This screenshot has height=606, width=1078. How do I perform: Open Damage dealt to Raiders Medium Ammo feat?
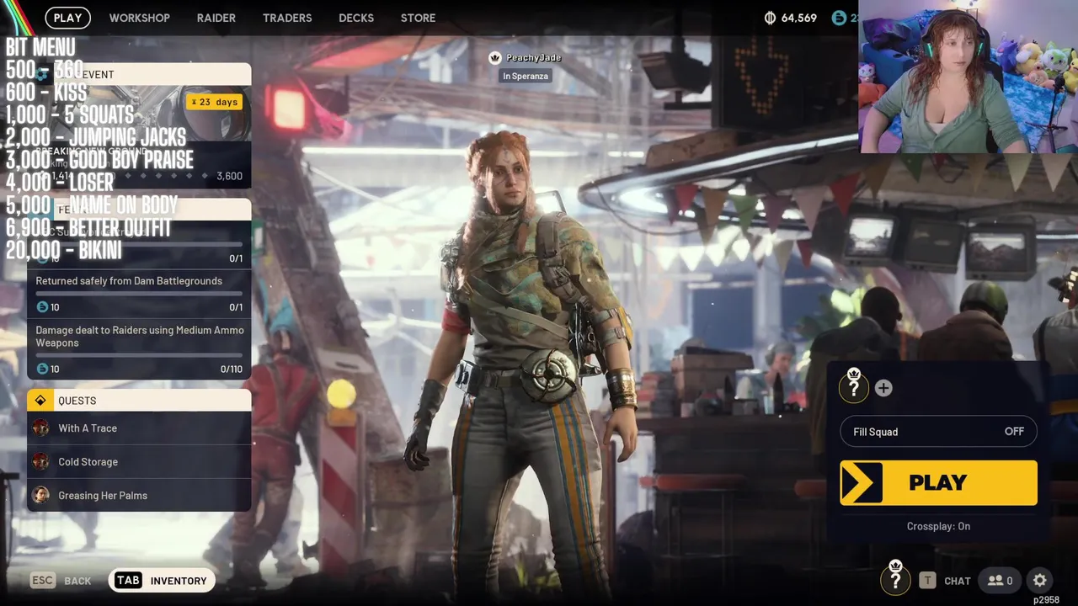139,348
